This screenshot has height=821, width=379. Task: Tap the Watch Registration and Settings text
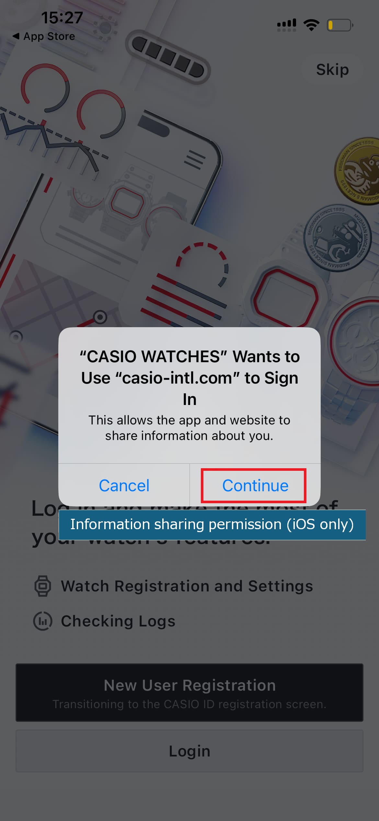187,586
